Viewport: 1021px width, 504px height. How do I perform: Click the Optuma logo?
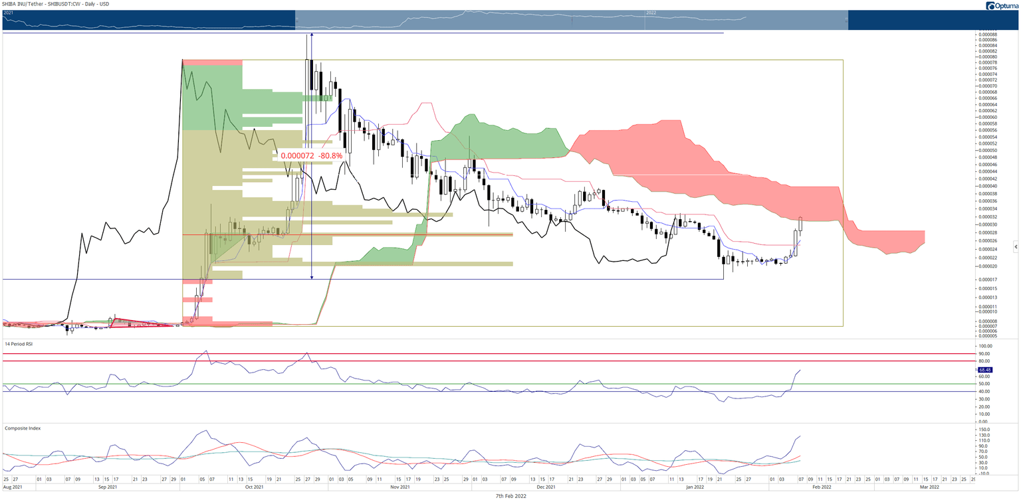1001,6
